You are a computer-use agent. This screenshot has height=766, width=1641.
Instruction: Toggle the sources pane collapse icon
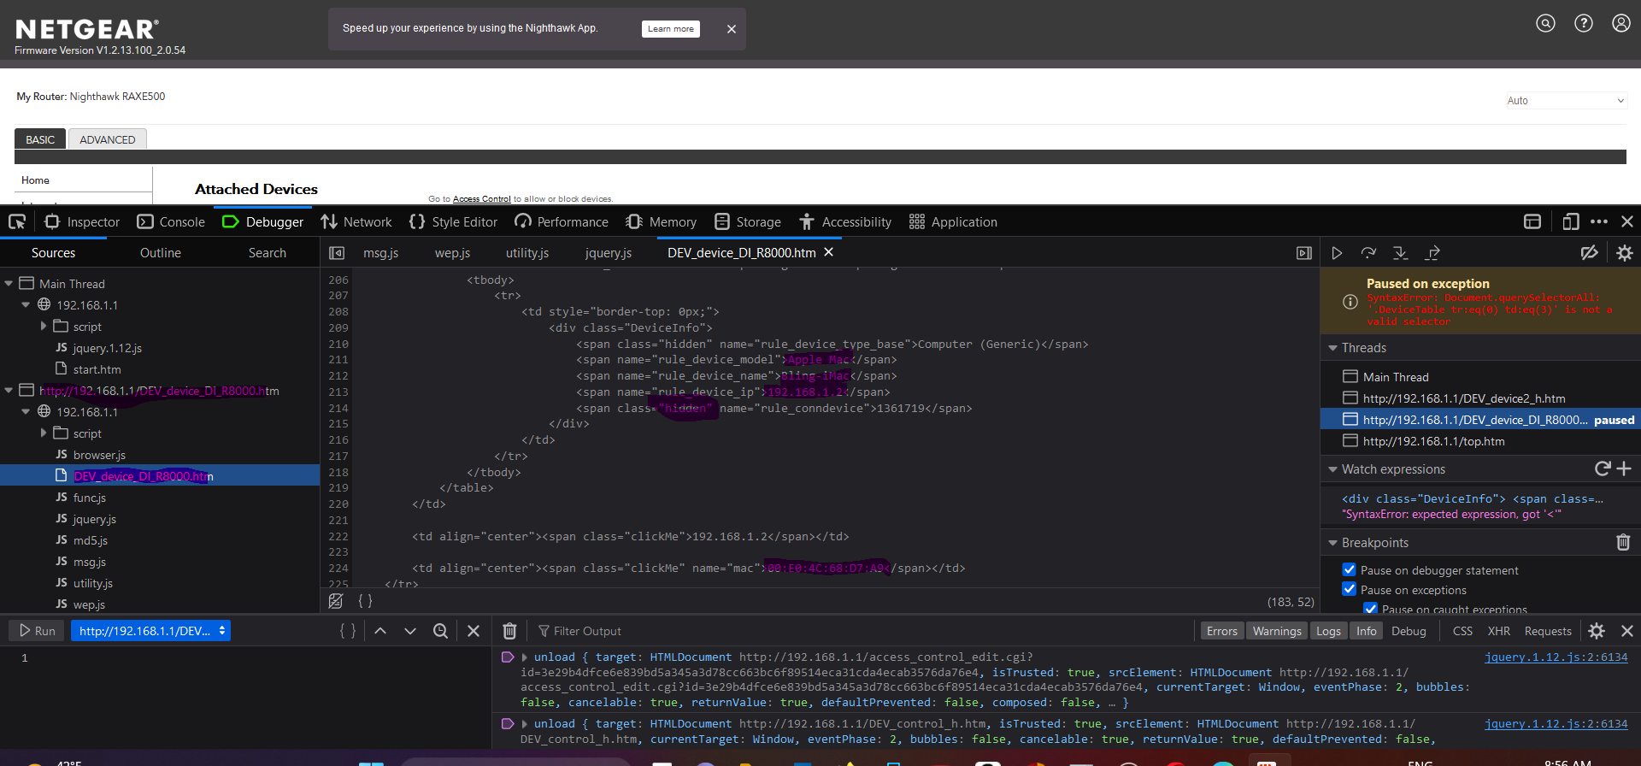click(337, 253)
